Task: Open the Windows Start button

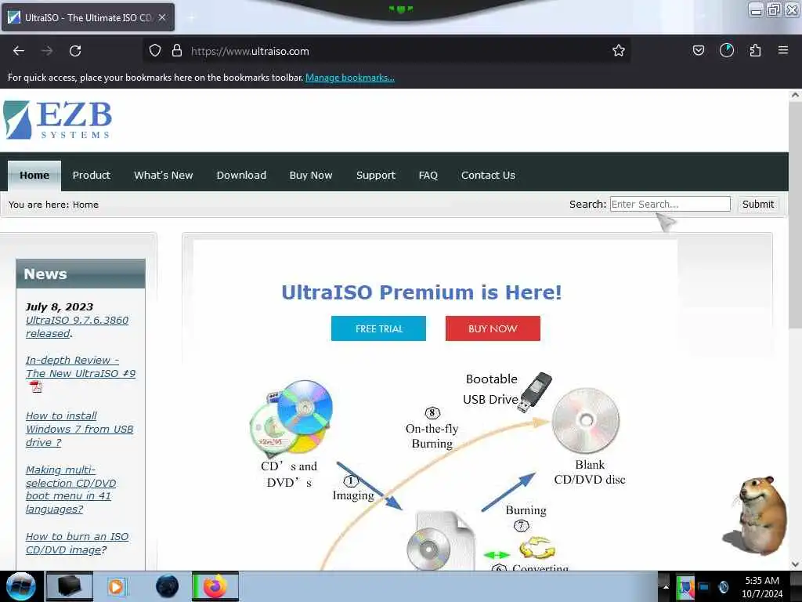Action: [20, 586]
